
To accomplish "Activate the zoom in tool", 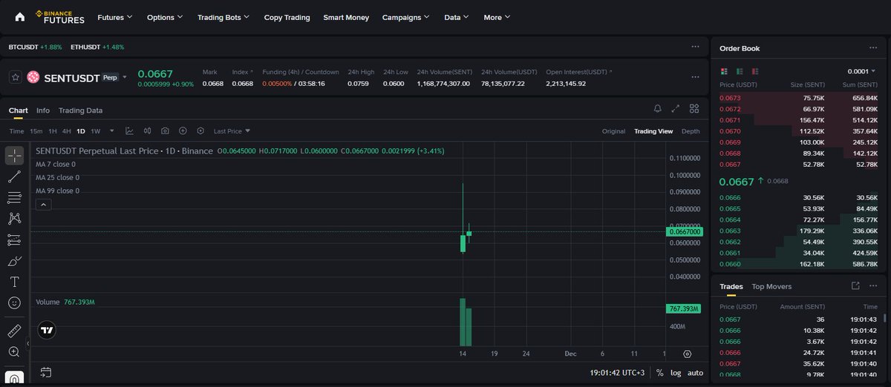I will coord(14,351).
